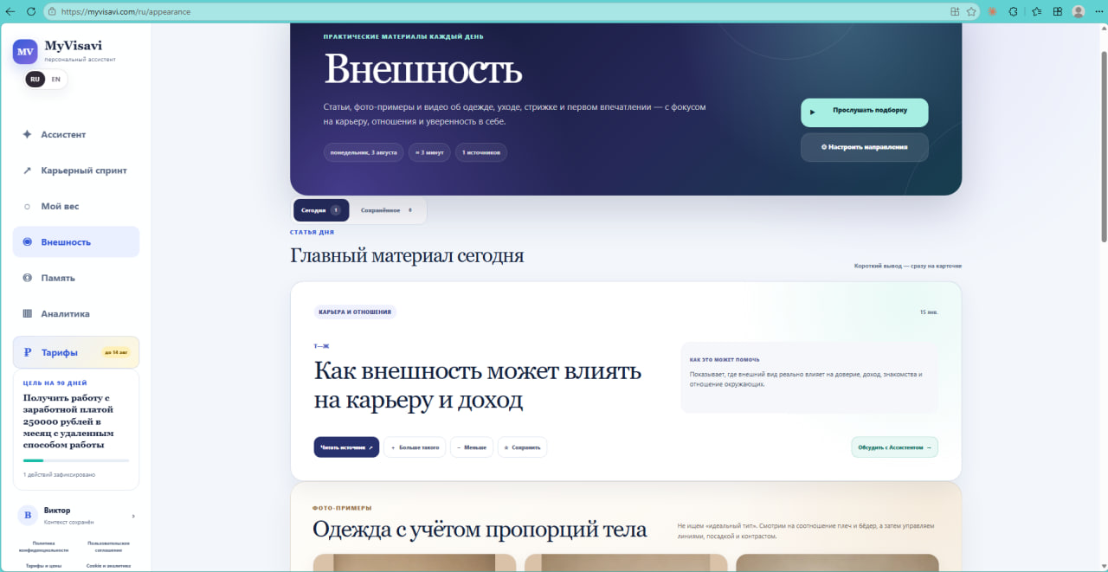Image resolution: width=1108 pixels, height=572 pixels.
Task: Switch to the Сохранённое tab
Action: click(x=387, y=210)
